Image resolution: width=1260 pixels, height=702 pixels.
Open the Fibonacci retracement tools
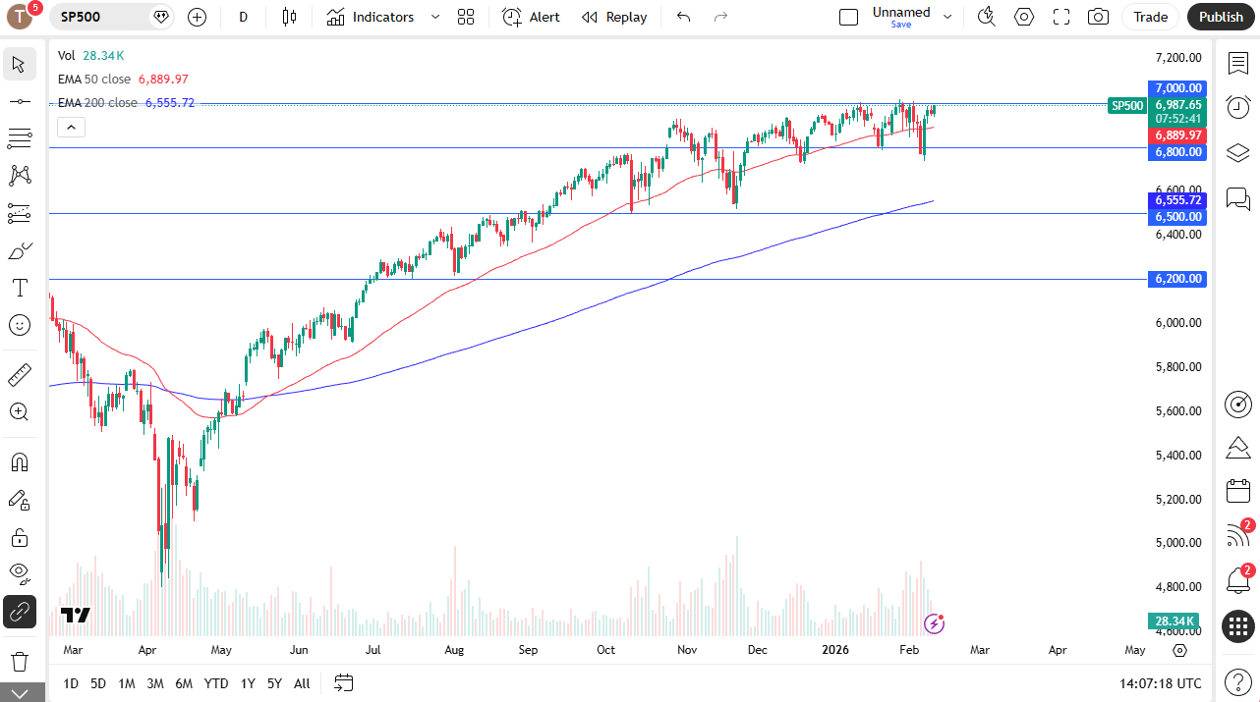[x=19, y=138]
